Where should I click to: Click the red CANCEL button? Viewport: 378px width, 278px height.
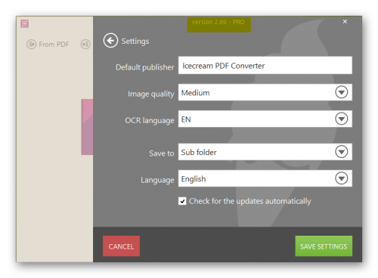[x=121, y=246]
